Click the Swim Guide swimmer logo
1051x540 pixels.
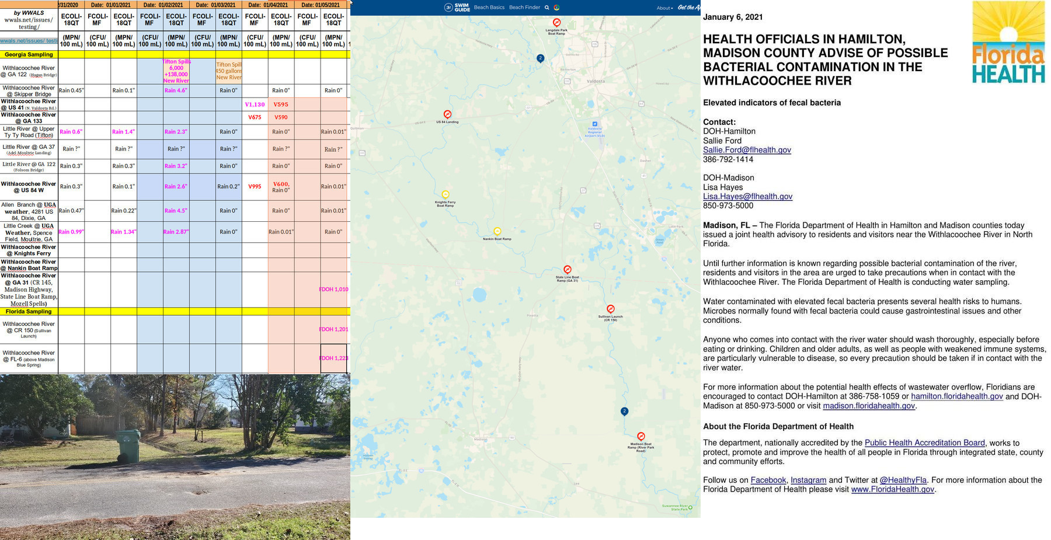point(448,8)
